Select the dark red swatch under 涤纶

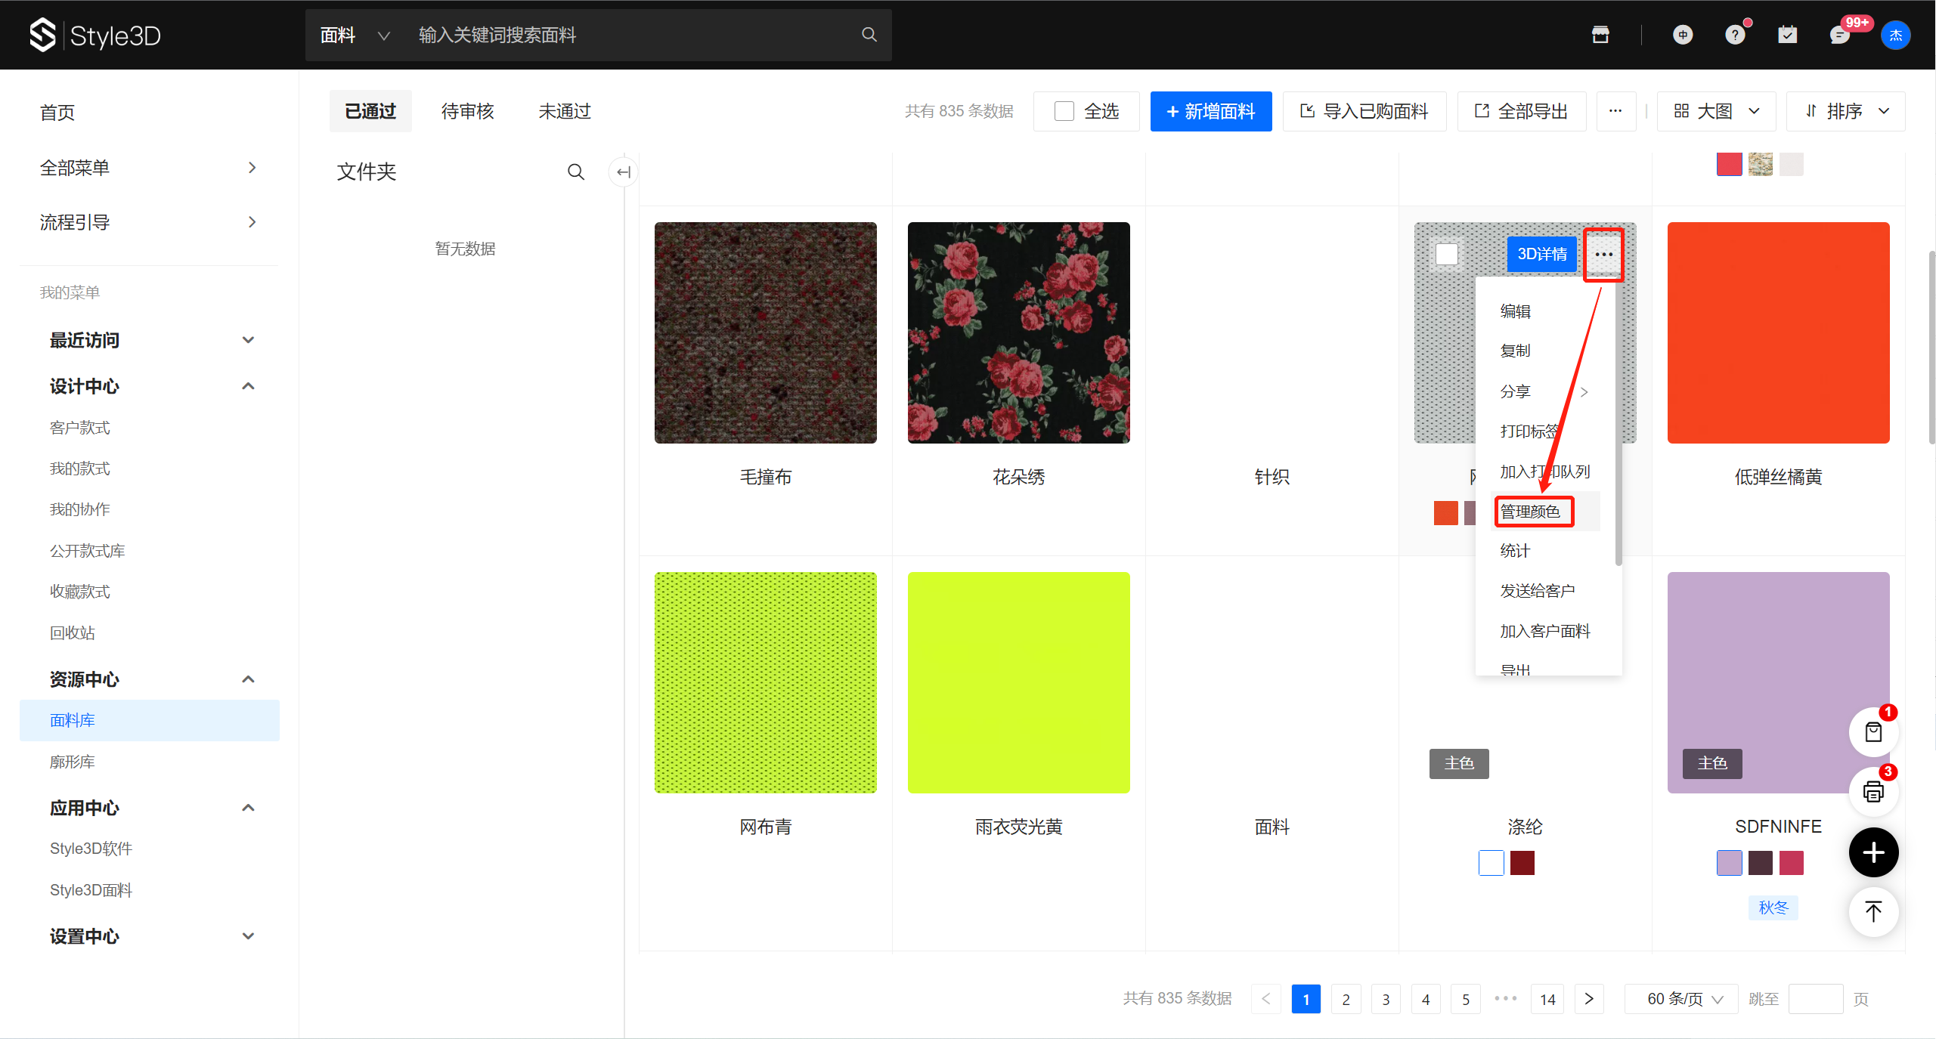(1522, 862)
